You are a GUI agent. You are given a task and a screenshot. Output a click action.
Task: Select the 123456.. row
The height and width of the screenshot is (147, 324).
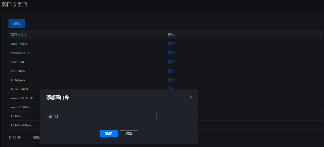pyautogui.click(x=24, y=116)
